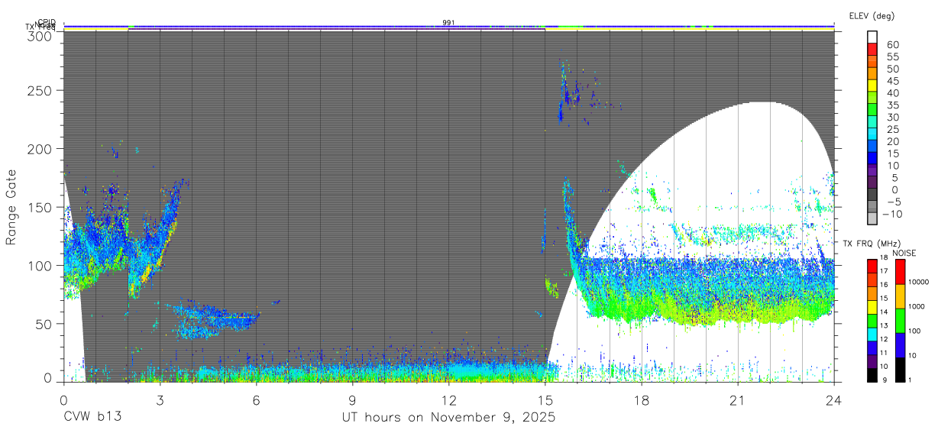Click the light gray elevation swatch below -10

coord(872,219)
